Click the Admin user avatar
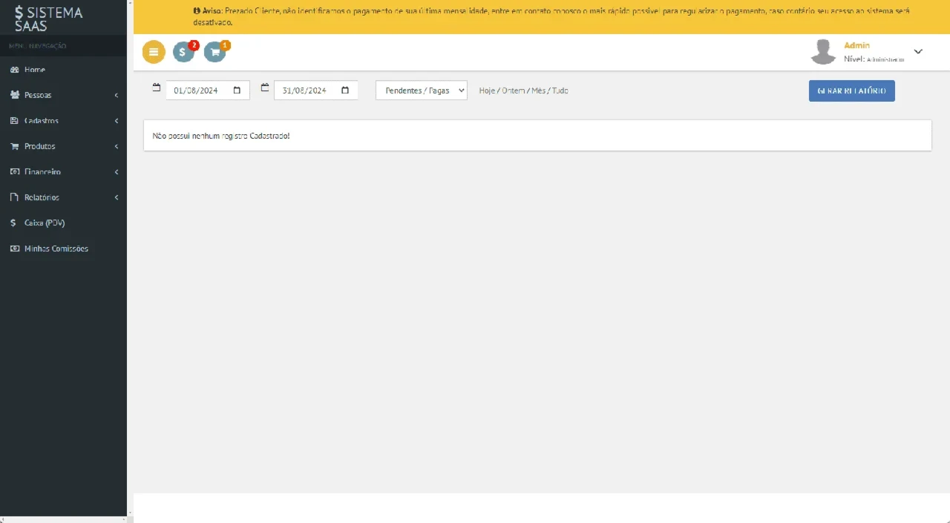Viewport: 950px width, 523px height. [823, 52]
